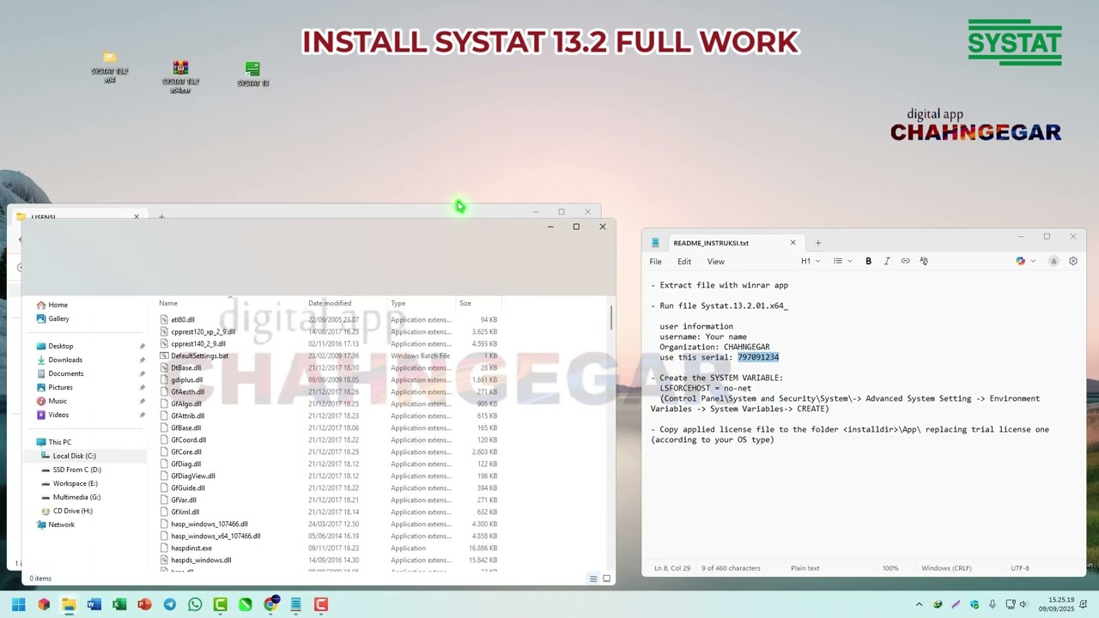Click UTF-8 encoding in status bar
This screenshot has height=618, width=1099.
(1020, 568)
